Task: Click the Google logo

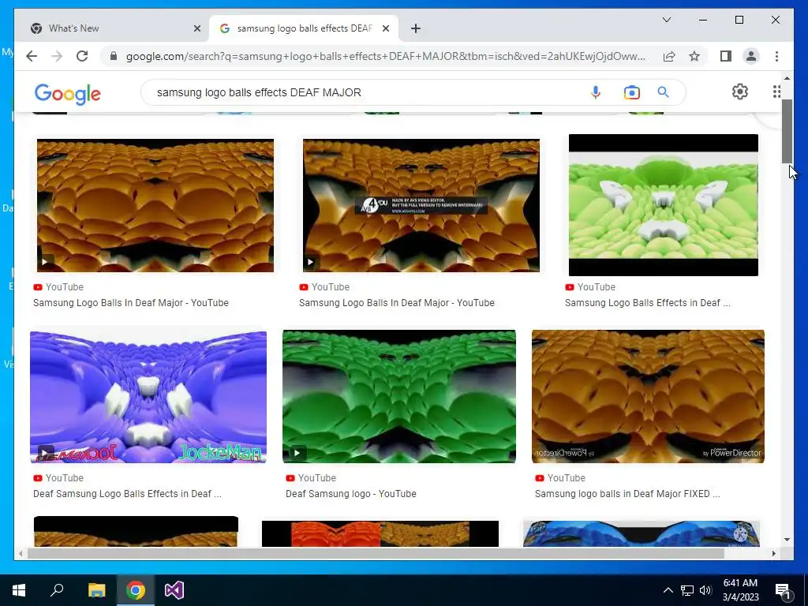Action: coord(68,94)
